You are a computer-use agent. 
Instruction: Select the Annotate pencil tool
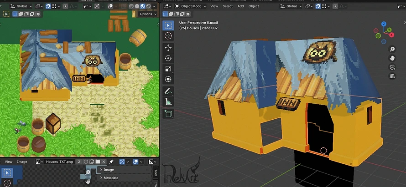point(168,91)
